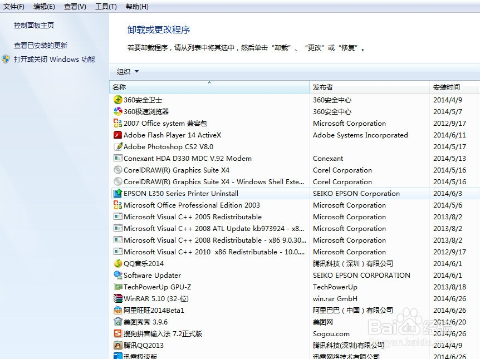Click publisher 阿里巴巴（中国）有限公司 cell
480x359 pixels.
[353, 311]
